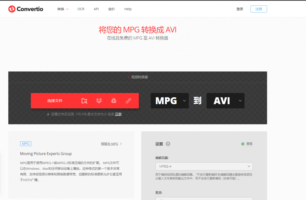Open the MPG source format dropdown
The height and width of the screenshot is (200, 306).
[x=170, y=101]
